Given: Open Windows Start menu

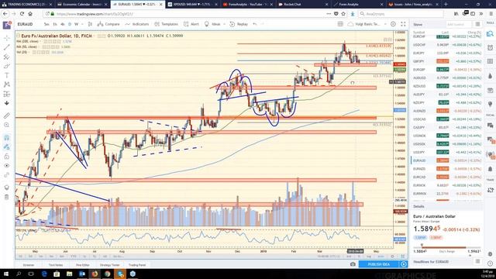Looking at the screenshot, I should tap(6, 274).
